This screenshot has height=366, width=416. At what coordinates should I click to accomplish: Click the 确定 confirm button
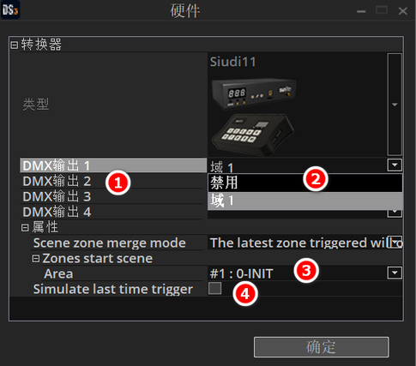point(322,347)
